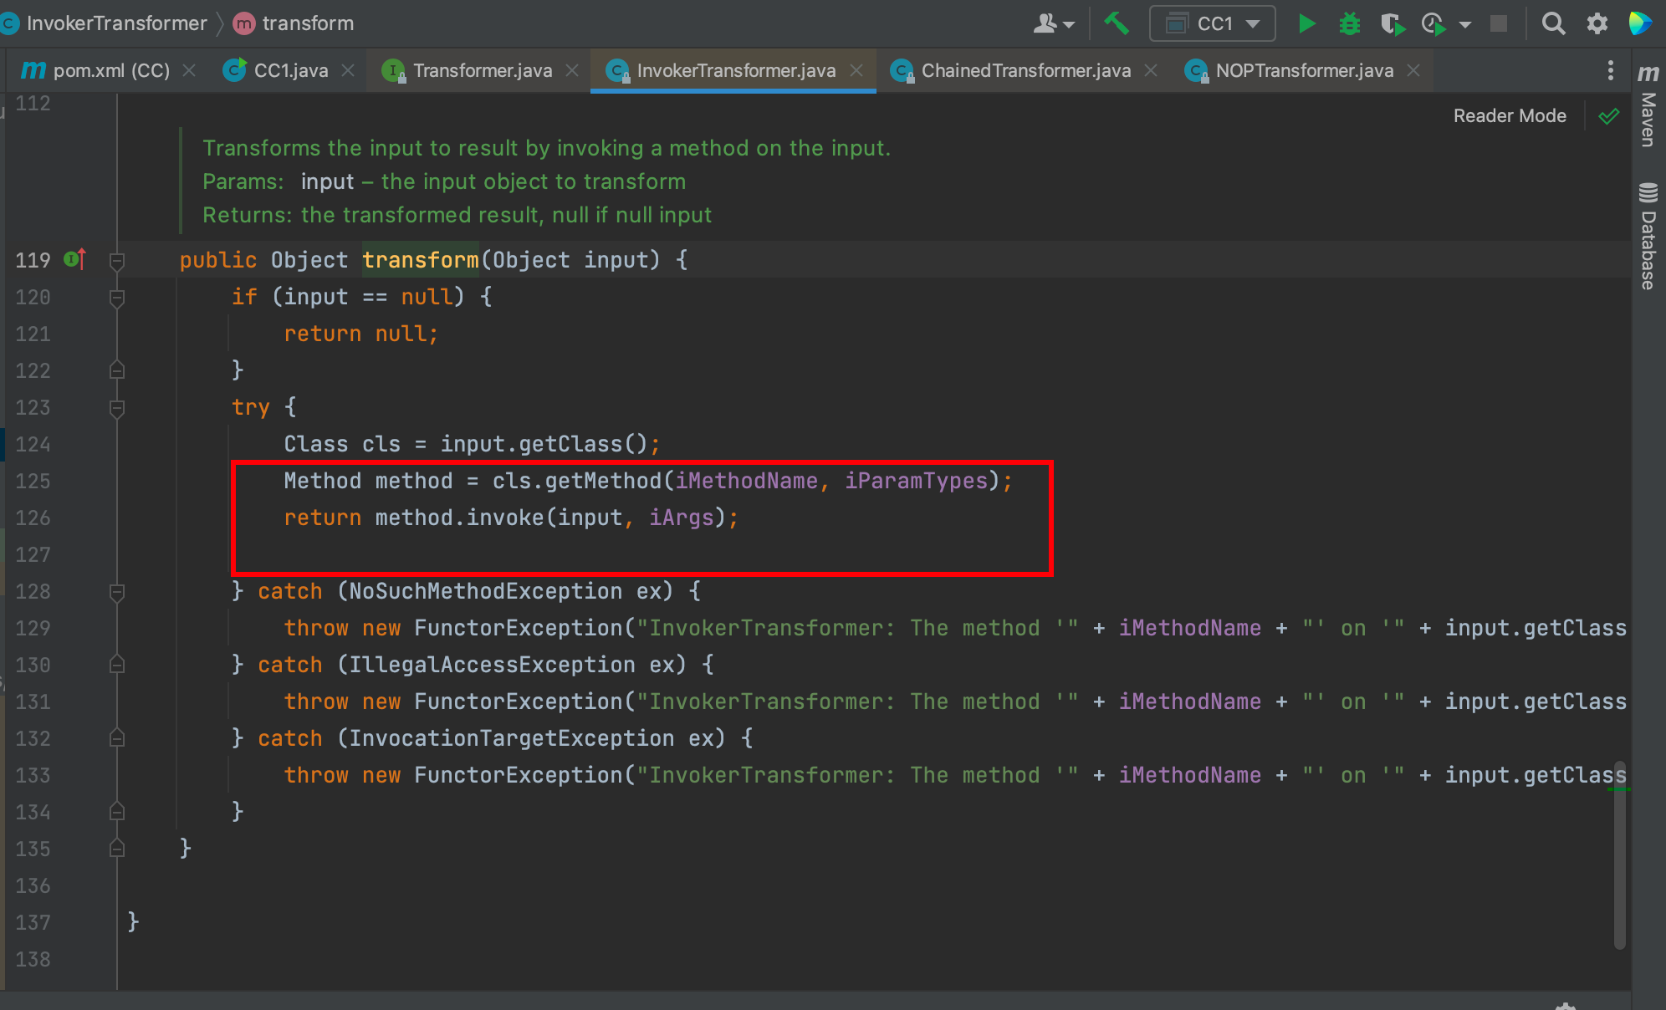
Task: Collapse the transform method at line 119
Action: [x=117, y=261]
